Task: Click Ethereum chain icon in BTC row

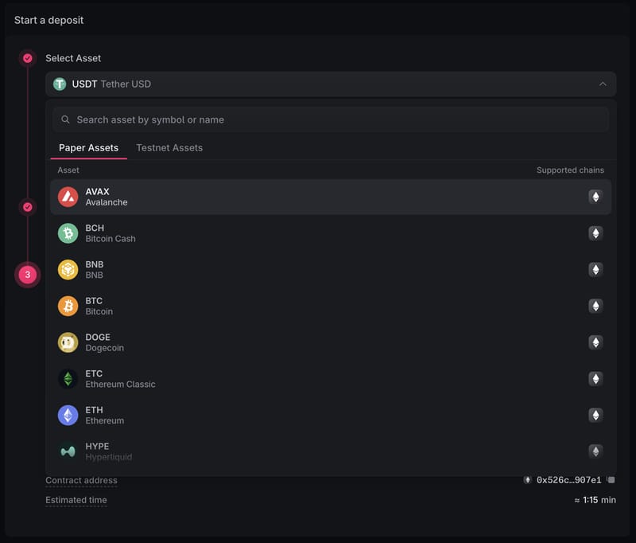Action: click(595, 306)
